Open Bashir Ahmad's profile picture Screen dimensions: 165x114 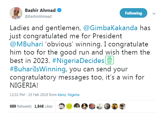coord(16,13)
